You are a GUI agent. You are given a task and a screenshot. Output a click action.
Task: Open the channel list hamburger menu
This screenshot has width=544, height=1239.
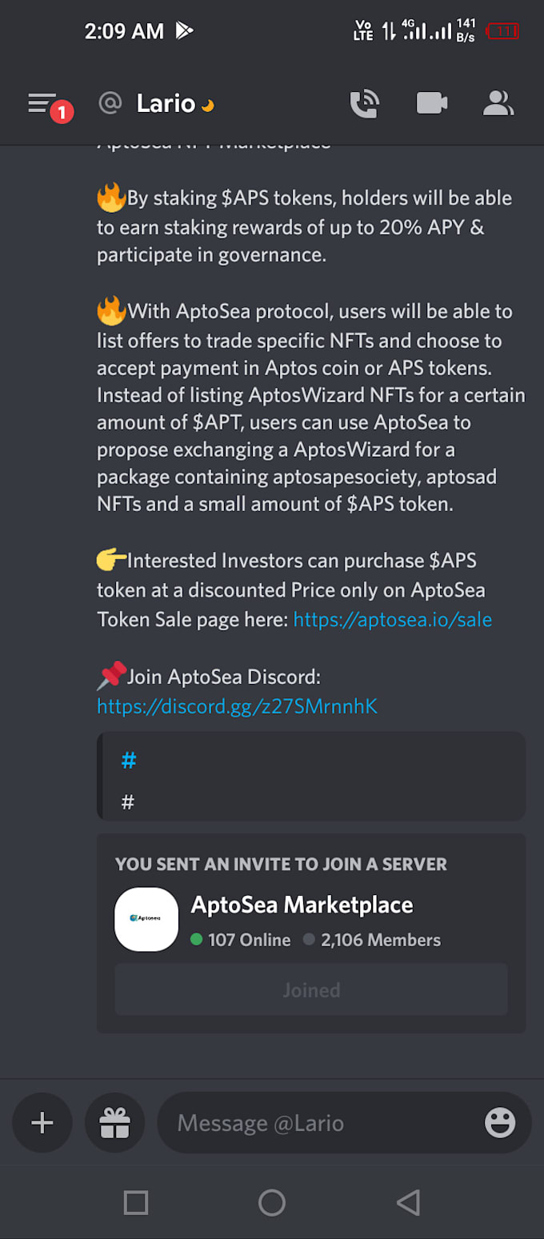42,104
